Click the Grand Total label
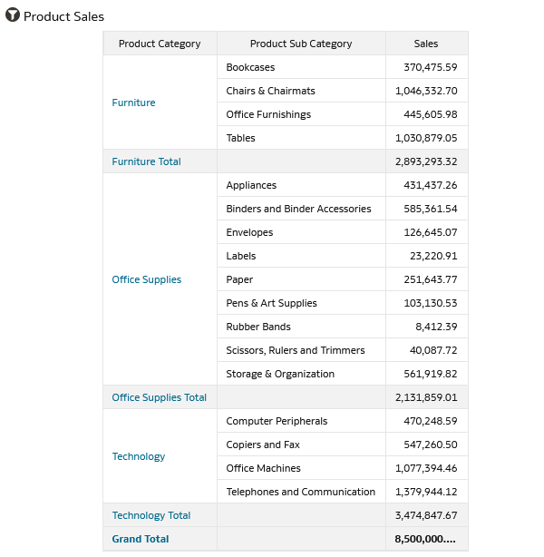 click(x=140, y=539)
